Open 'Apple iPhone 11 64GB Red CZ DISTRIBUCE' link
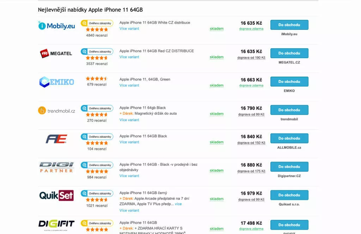 (157, 51)
